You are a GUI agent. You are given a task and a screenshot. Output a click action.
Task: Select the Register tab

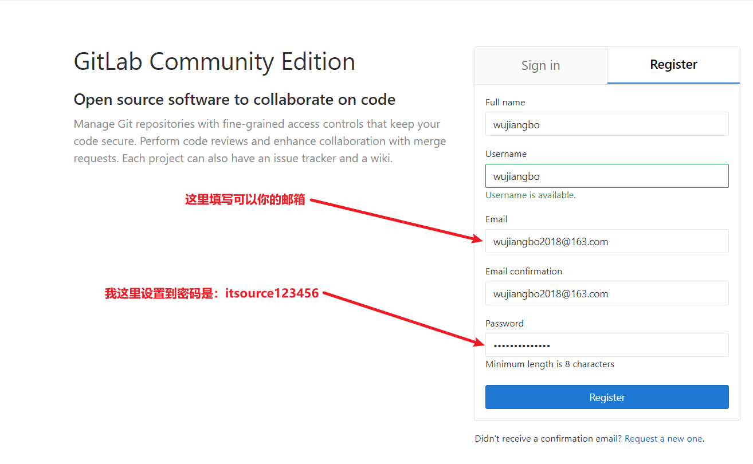click(673, 65)
